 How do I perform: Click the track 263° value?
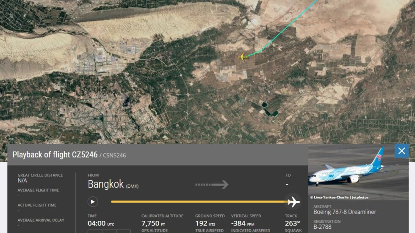click(x=293, y=224)
